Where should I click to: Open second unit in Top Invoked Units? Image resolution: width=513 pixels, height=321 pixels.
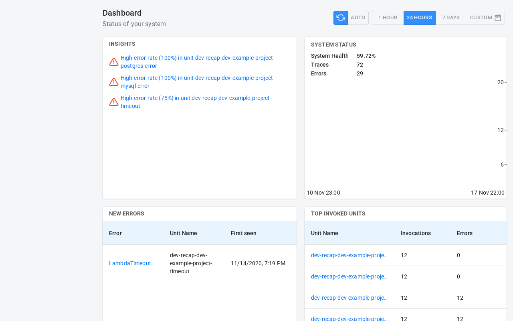349,276
